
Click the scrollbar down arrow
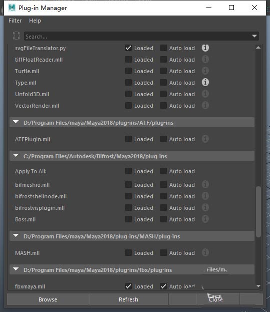[258, 286]
